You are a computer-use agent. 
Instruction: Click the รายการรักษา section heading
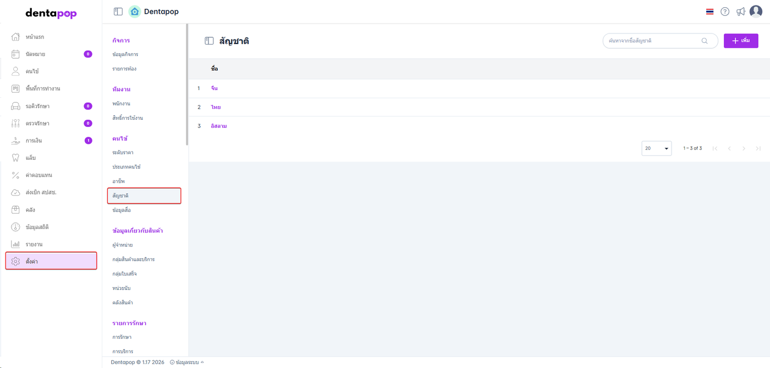[129, 323]
